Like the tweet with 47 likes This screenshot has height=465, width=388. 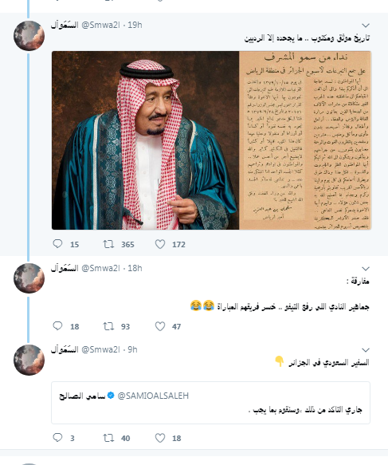pos(160,326)
